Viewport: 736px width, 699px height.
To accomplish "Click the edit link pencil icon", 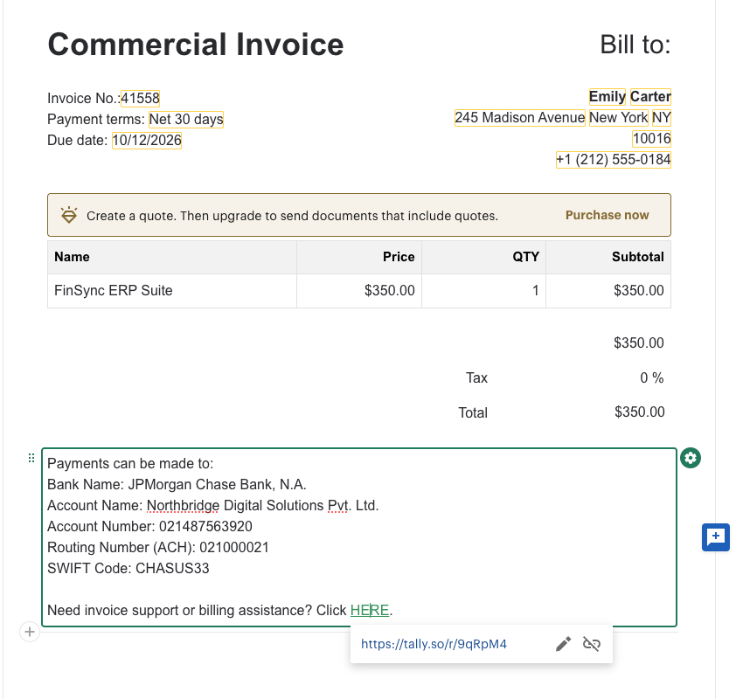I will (x=563, y=644).
